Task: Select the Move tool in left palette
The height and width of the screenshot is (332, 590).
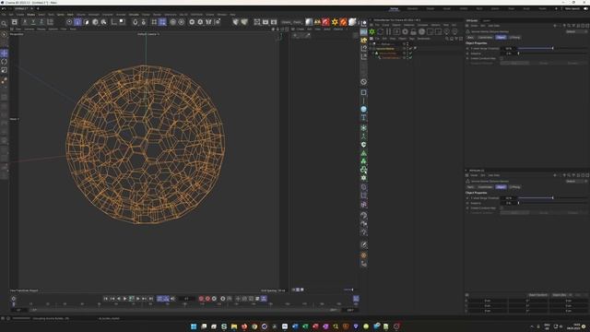Action: [x=4, y=53]
